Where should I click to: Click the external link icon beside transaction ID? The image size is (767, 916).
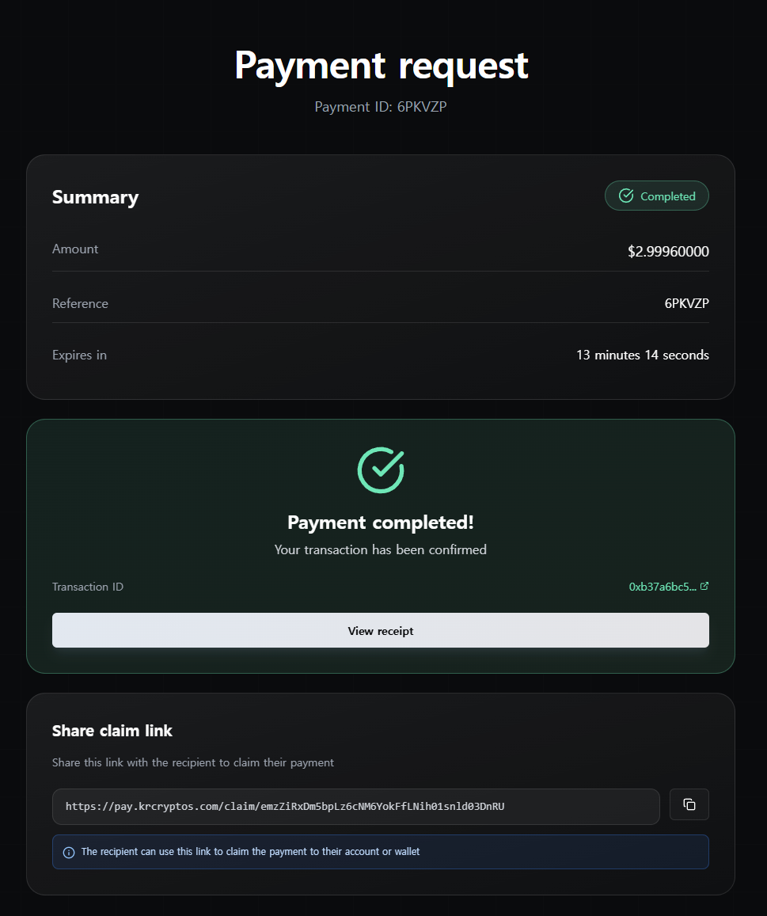(704, 587)
